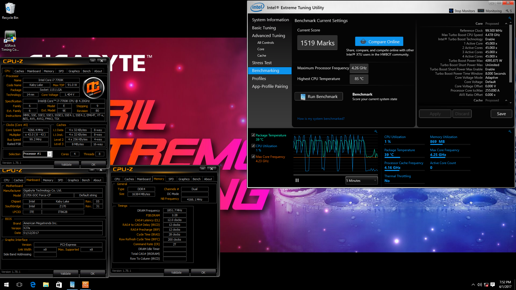Start the Run Benchmark button
The width and height of the screenshot is (516, 290).
(319, 97)
